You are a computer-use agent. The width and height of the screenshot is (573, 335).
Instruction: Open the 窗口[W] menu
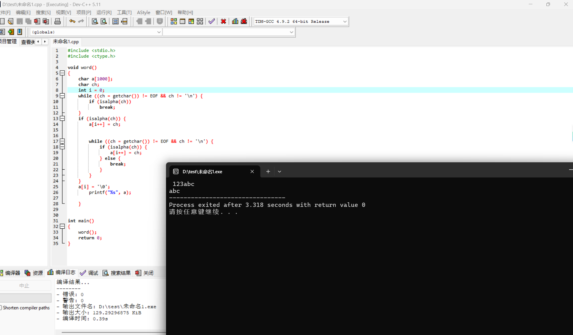[164, 12]
